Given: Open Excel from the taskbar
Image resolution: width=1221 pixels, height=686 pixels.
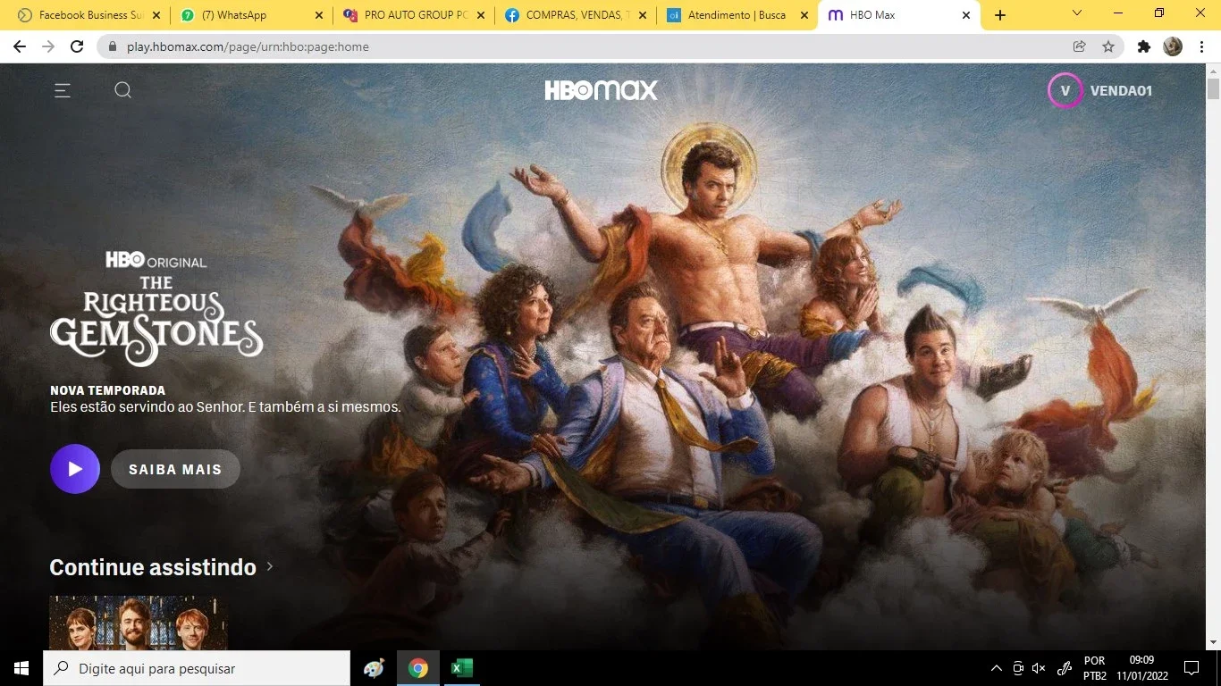Looking at the screenshot, I should pos(461,668).
